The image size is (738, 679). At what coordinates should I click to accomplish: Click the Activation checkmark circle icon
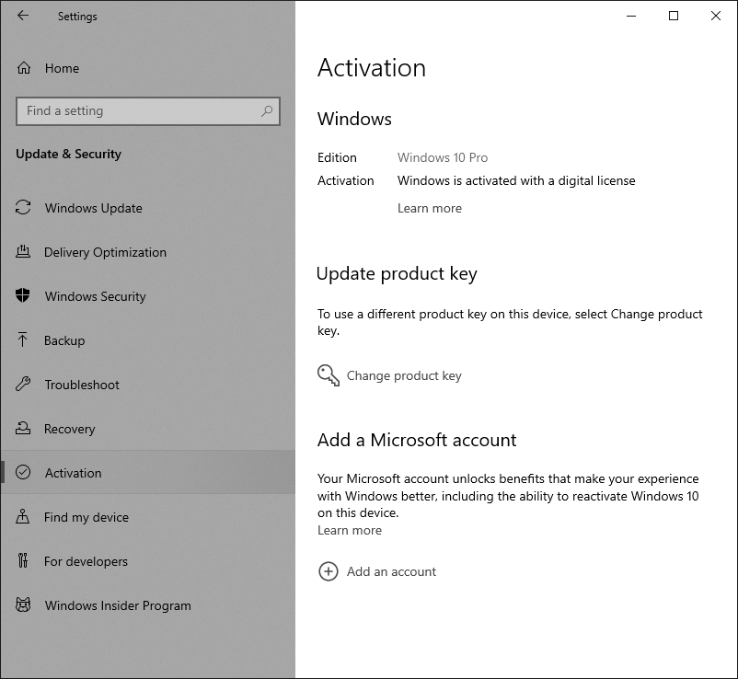pyautogui.click(x=23, y=472)
